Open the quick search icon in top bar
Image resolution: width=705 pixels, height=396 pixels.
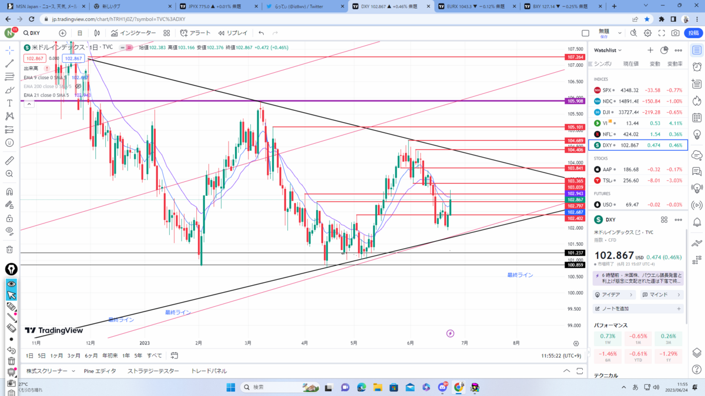pyautogui.click(x=634, y=33)
